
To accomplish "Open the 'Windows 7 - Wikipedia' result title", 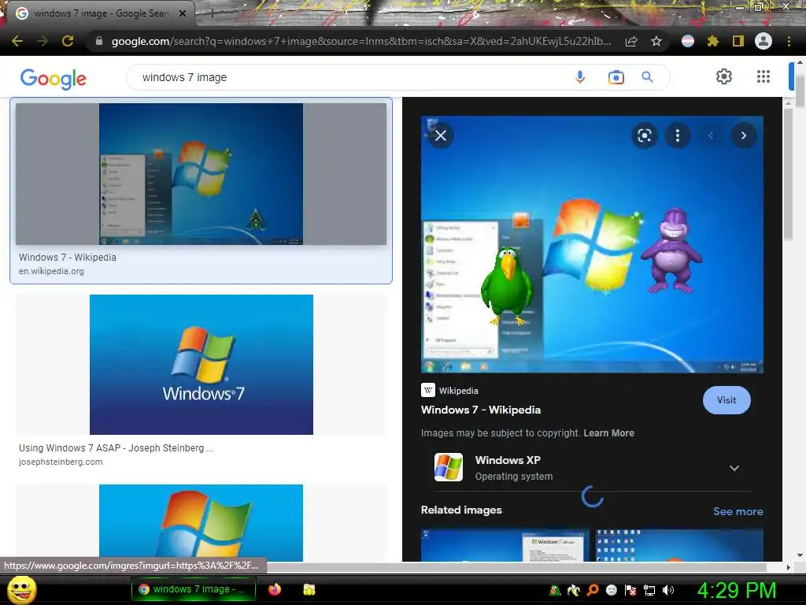I will (68, 258).
